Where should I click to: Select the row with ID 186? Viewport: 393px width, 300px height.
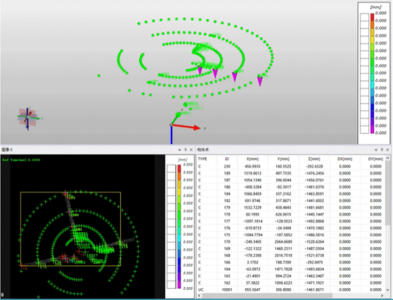pos(291,187)
